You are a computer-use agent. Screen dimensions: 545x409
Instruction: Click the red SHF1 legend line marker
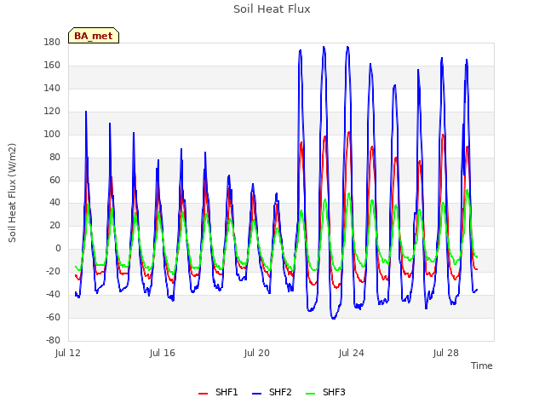pos(203,394)
